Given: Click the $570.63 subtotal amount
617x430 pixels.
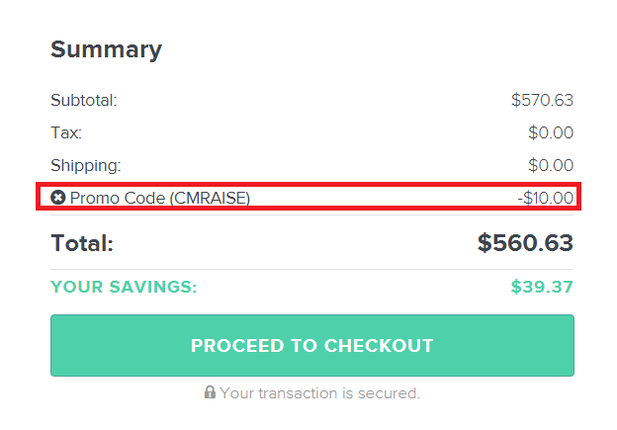Looking at the screenshot, I should click(x=542, y=100).
